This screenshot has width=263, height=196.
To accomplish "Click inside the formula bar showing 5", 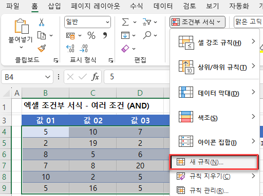I will (x=137, y=77).
